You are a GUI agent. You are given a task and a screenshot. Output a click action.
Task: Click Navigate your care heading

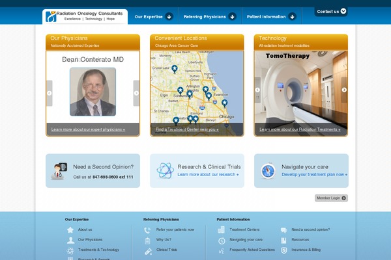(305, 166)
